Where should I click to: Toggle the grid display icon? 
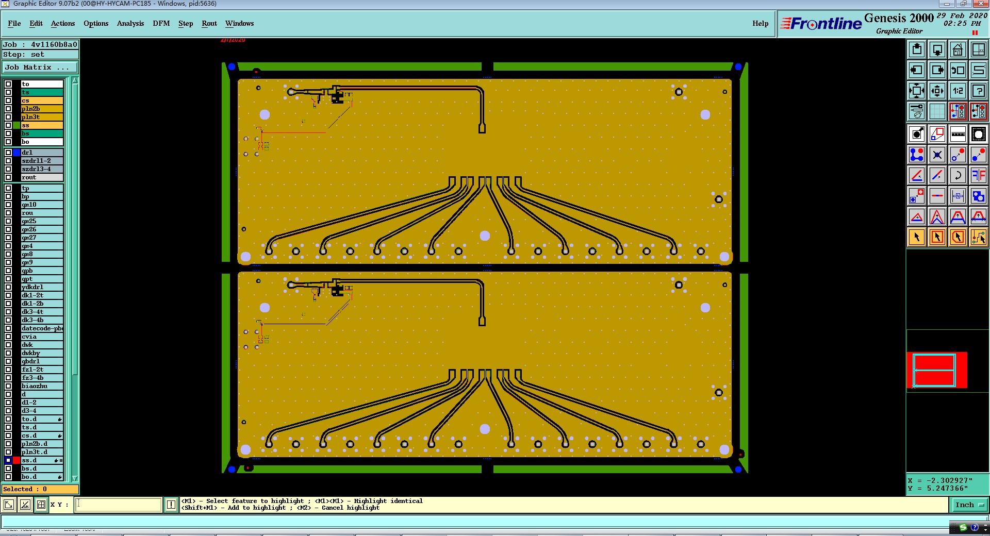(x=937, y=111)
